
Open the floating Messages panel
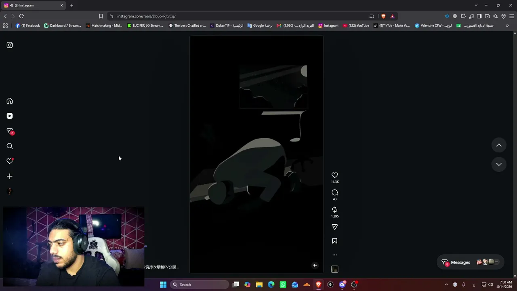[x=470, y=262]
